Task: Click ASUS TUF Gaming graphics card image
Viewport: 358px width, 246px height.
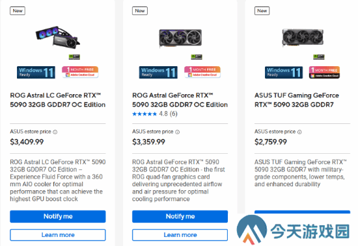Action: pos(303,38)
